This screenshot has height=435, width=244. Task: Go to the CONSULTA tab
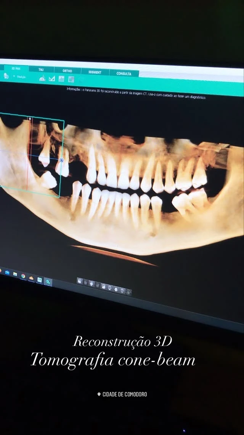click(124, 73)
